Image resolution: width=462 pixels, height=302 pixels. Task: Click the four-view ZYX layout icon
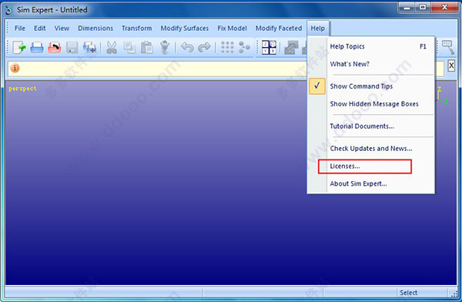269,47
